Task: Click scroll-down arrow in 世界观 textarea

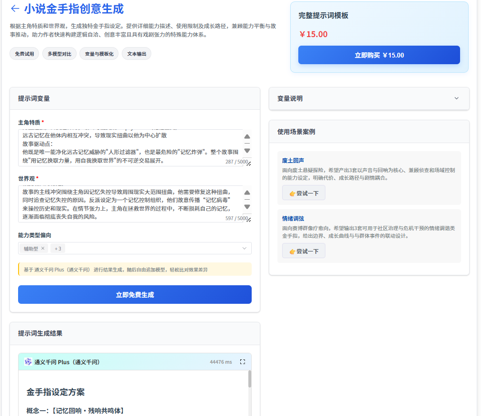Action: pos(247,207)
